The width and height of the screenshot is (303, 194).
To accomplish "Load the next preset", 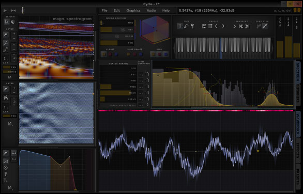I will (x=223, y=26).
